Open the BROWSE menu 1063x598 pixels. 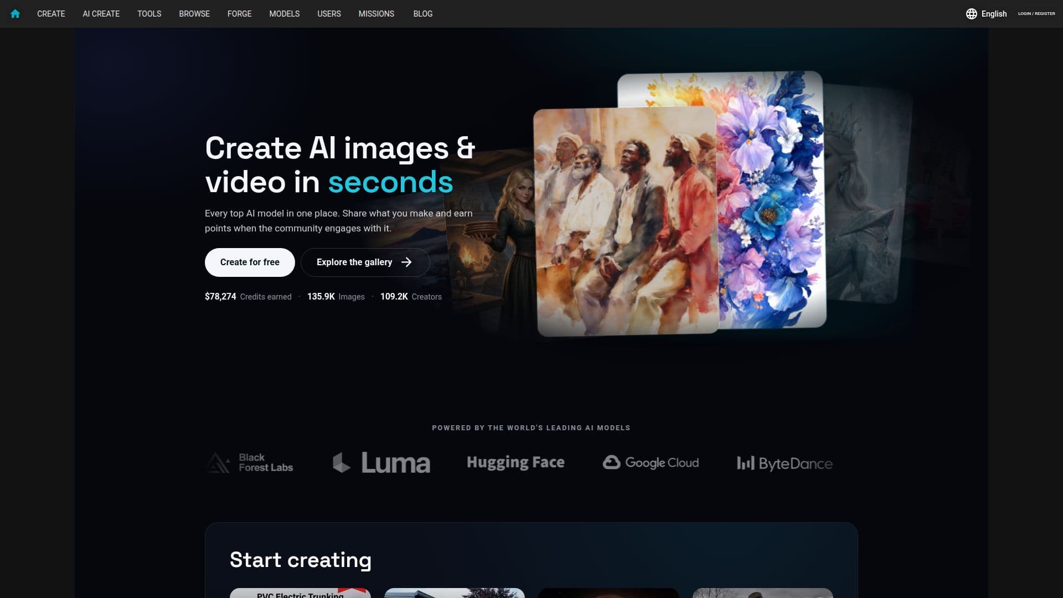pos(194,14)
